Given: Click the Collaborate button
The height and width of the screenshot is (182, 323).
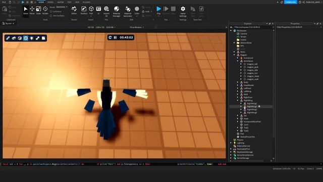Looking at the screenshot, I should pyautogui.click(x=291, y=2).
